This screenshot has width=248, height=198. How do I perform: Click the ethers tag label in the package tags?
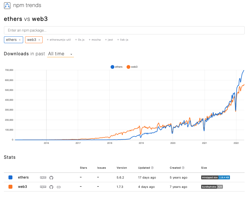pyautogui.click(x=11, y=40)
